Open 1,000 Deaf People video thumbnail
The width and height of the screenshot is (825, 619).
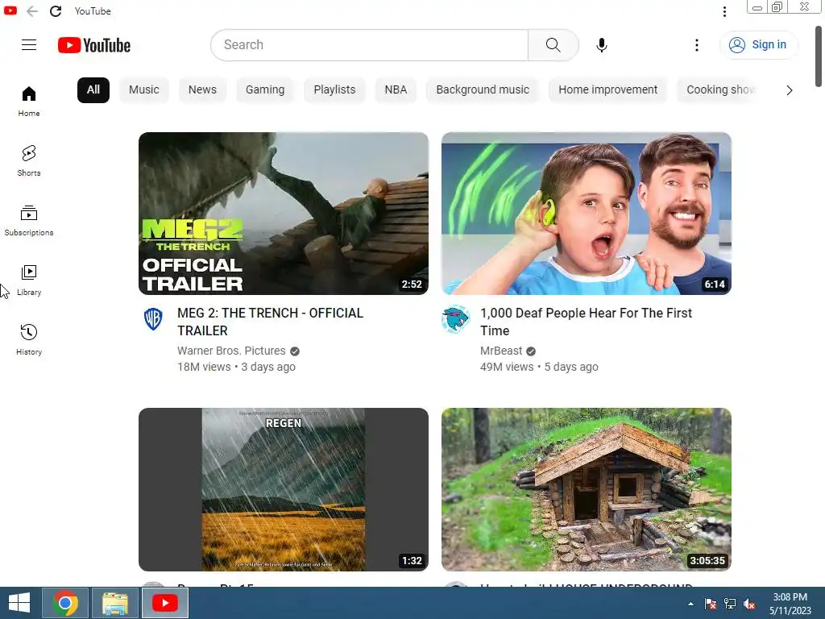(587, 213)
